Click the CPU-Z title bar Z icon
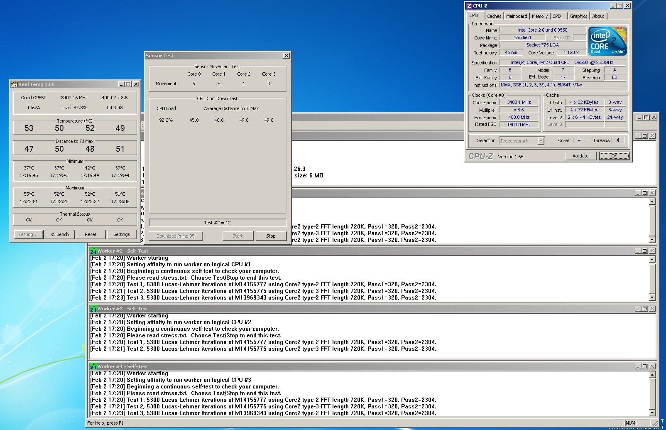 469,6
